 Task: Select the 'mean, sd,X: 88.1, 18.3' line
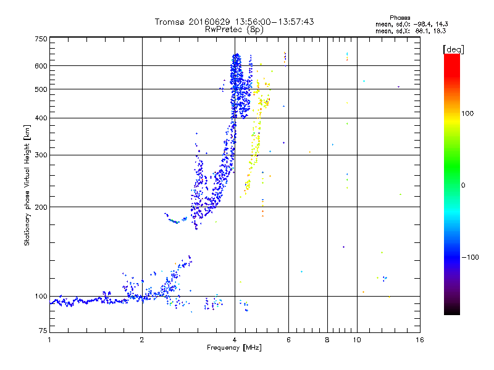coord(411,31)
